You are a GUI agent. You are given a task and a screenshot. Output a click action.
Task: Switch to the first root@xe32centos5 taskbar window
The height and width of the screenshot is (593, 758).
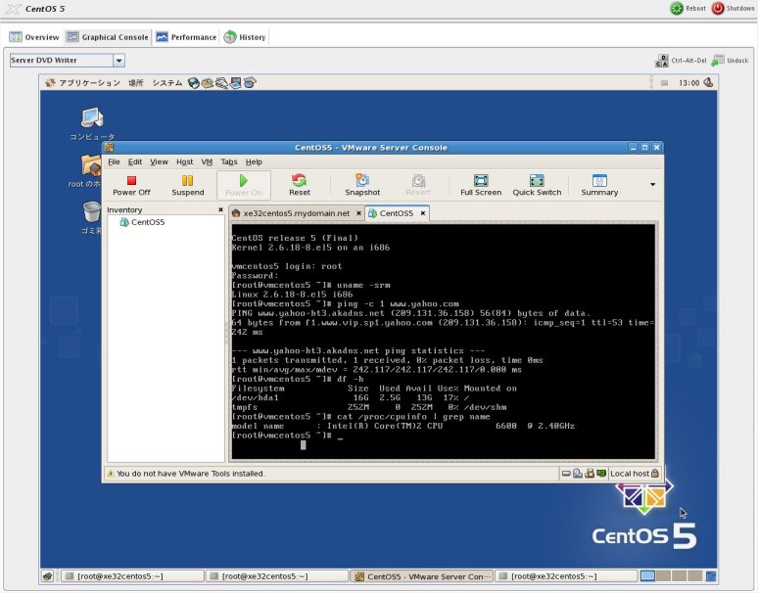coord(133,576)
